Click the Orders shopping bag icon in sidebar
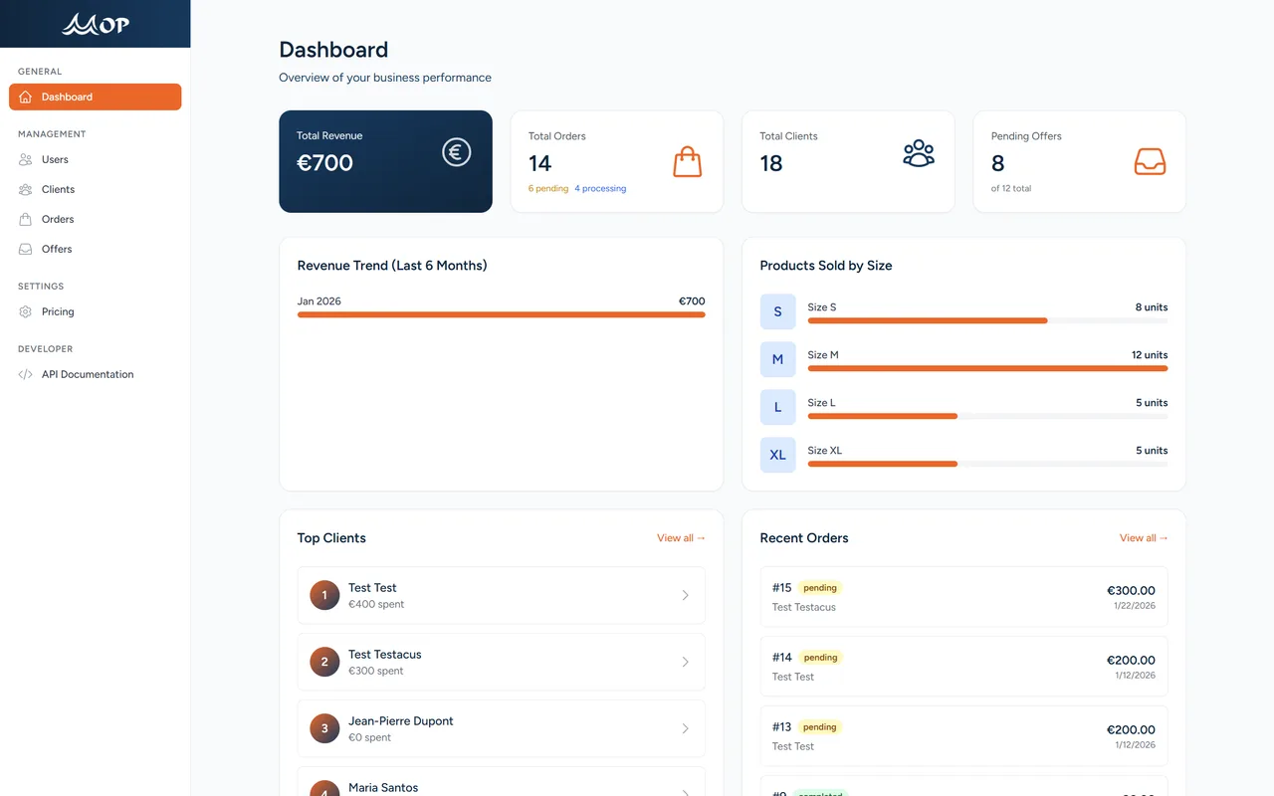Image resolution: width=1274 pixels, height=796 pixels. (x=26, y=219)
